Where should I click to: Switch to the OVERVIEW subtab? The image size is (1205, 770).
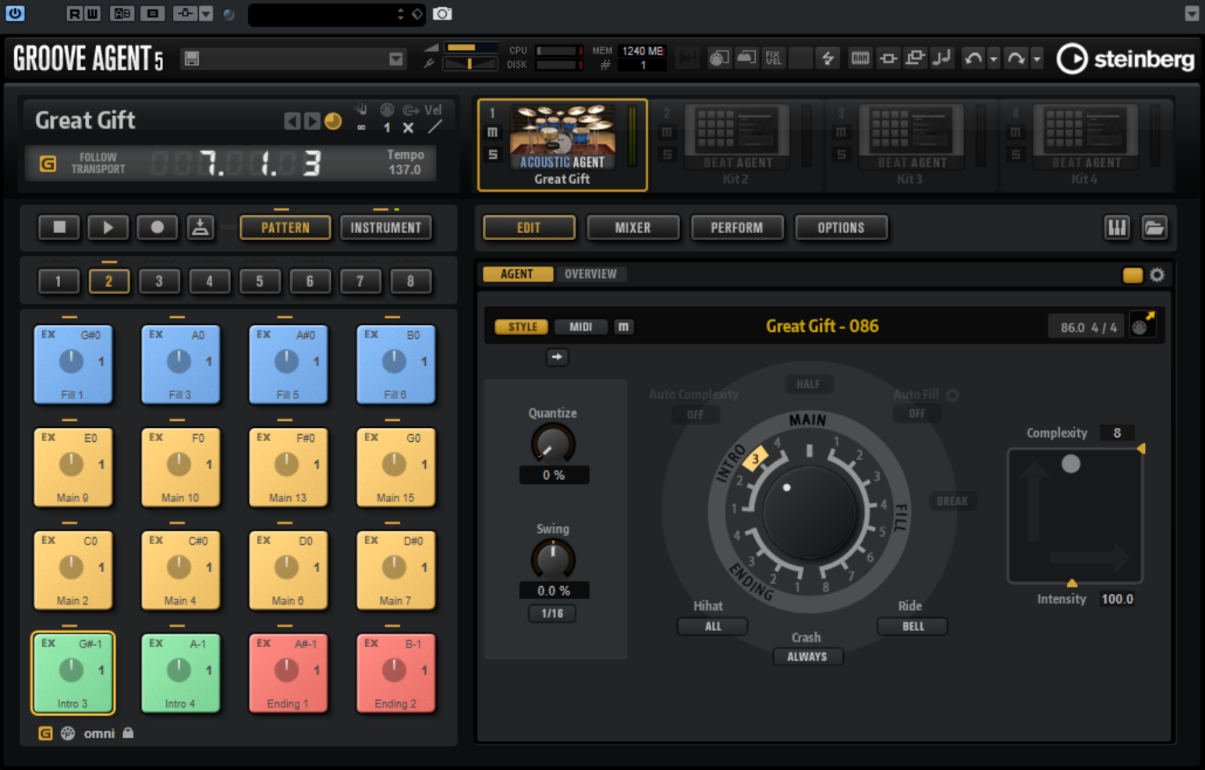coord(590,274)
